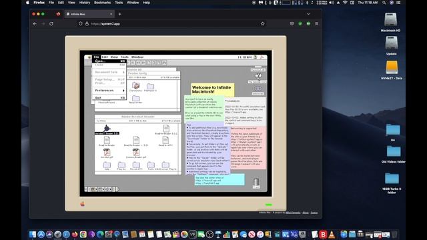Open the list all tabs chevron
The width and height of the screenshot is (427, 240).
[308, 14]
